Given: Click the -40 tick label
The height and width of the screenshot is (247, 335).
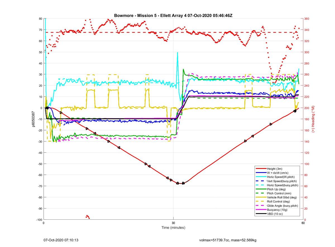Looking at the screenshot, I should tap(40, 153).
